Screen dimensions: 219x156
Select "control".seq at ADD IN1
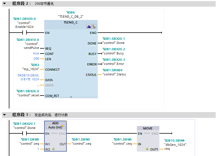[29, 144]
